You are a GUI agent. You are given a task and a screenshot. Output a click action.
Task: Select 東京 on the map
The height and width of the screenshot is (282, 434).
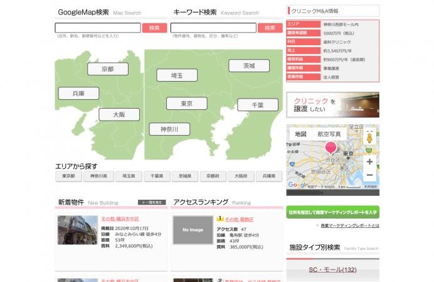coord(186,104)
